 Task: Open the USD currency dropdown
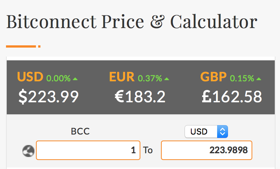click(206, 132)
